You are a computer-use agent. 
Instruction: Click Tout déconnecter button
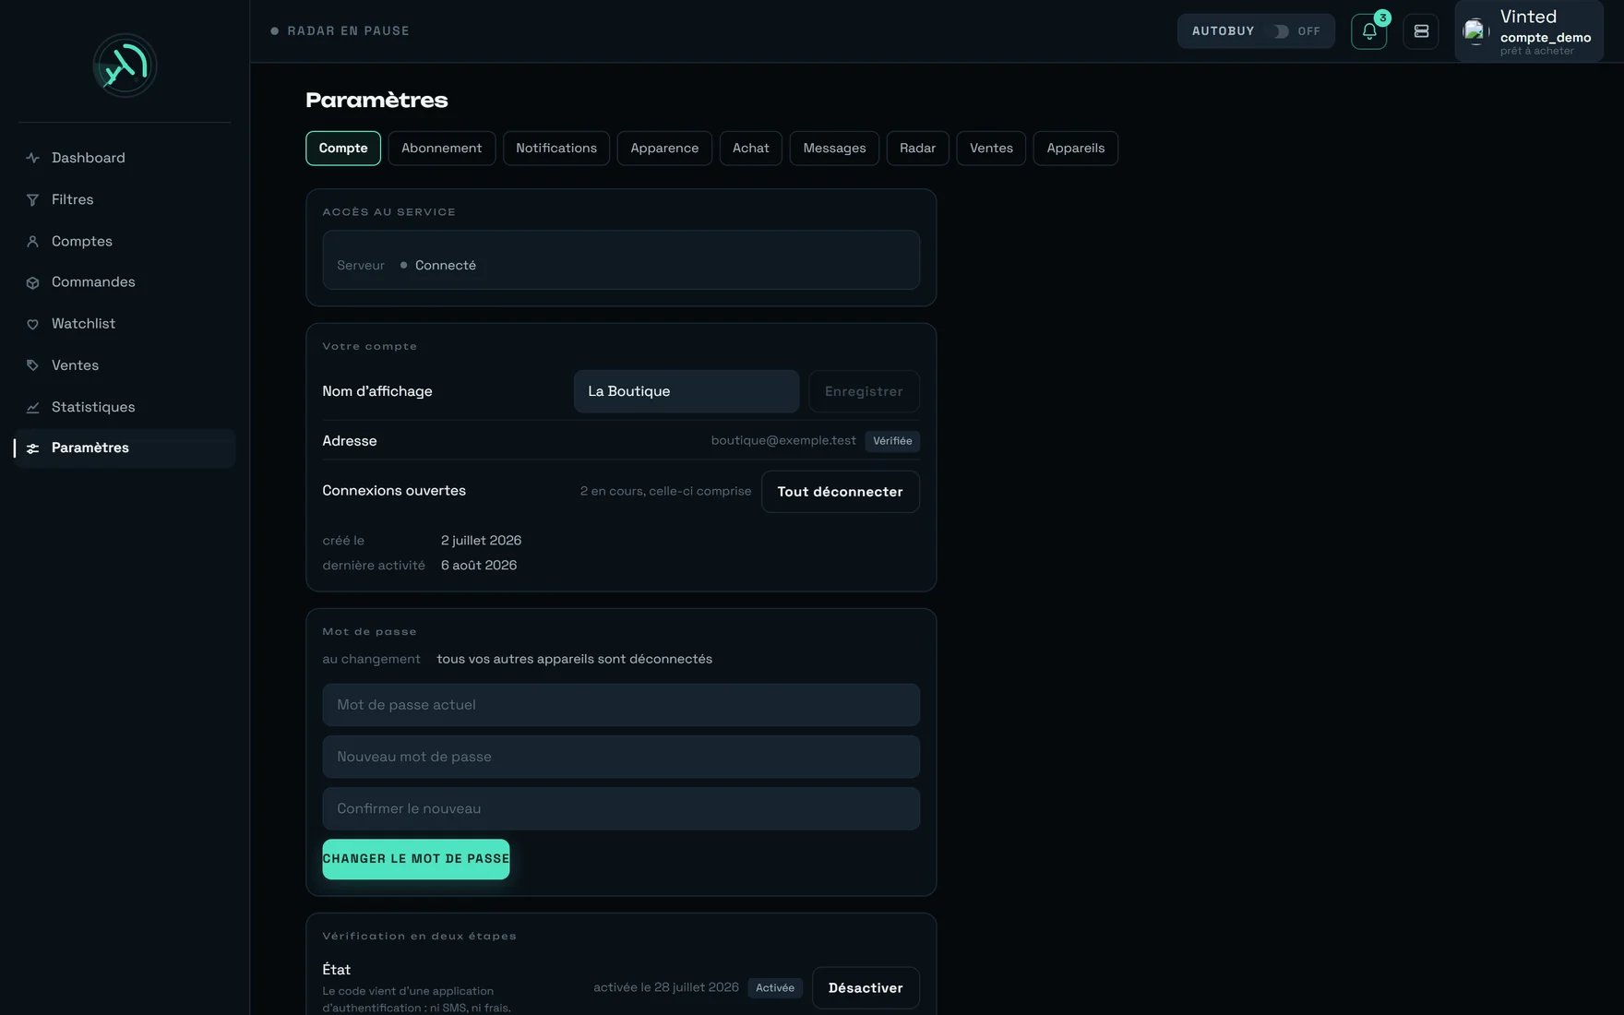tap(841, 492)
